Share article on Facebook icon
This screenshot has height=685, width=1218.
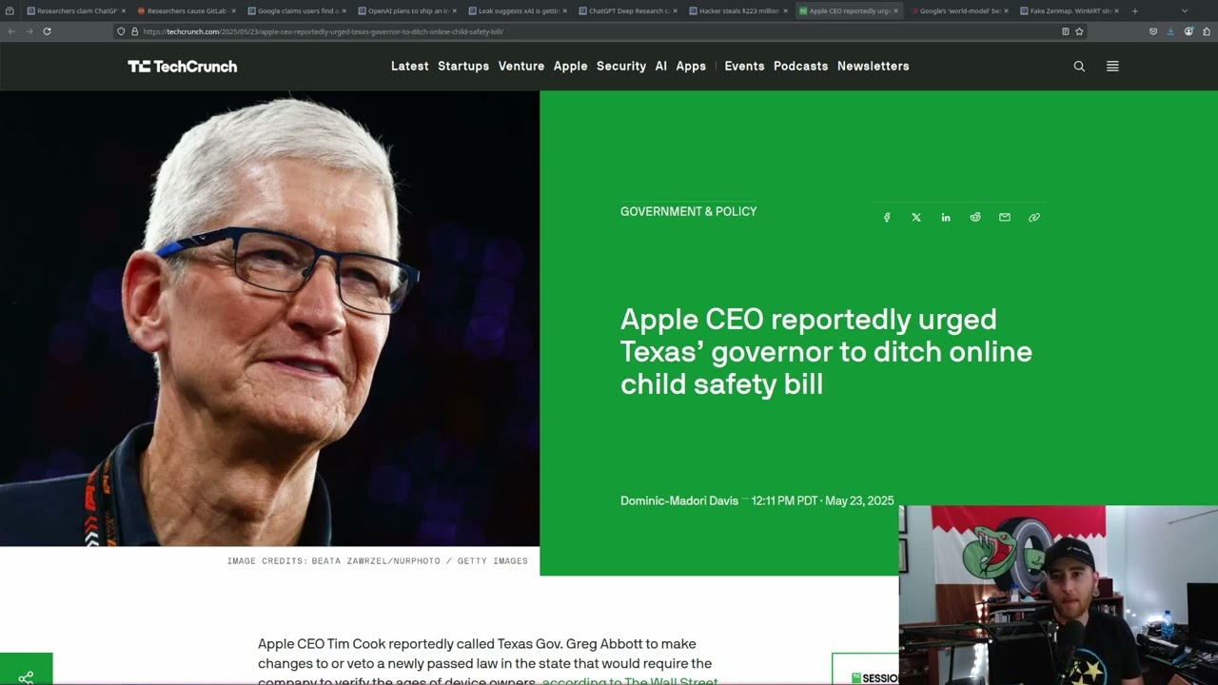[x=887, y=218]
